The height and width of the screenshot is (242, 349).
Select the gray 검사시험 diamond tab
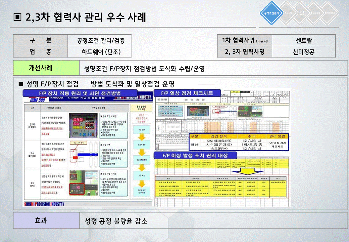click(288, 13)
